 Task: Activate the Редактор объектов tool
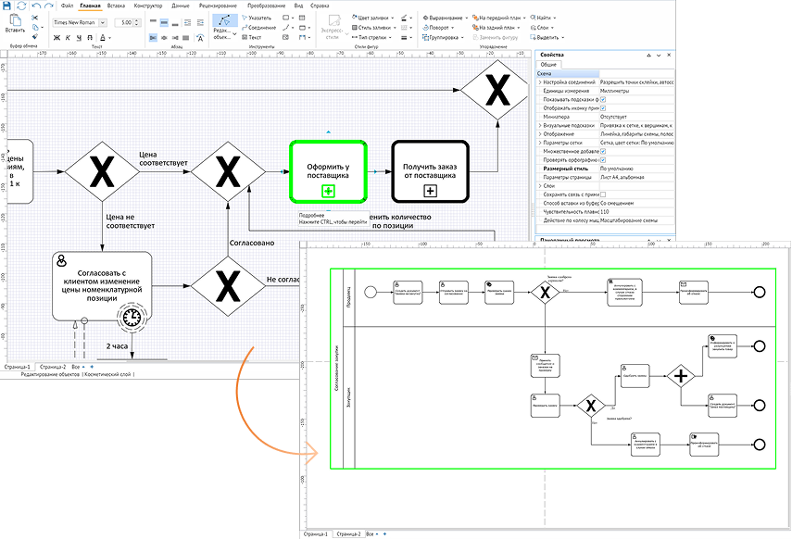pyautogui.click(x=225, y=27)
